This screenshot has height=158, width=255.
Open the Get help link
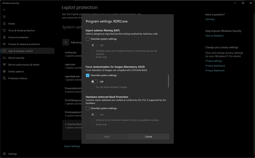pos(210,19)
